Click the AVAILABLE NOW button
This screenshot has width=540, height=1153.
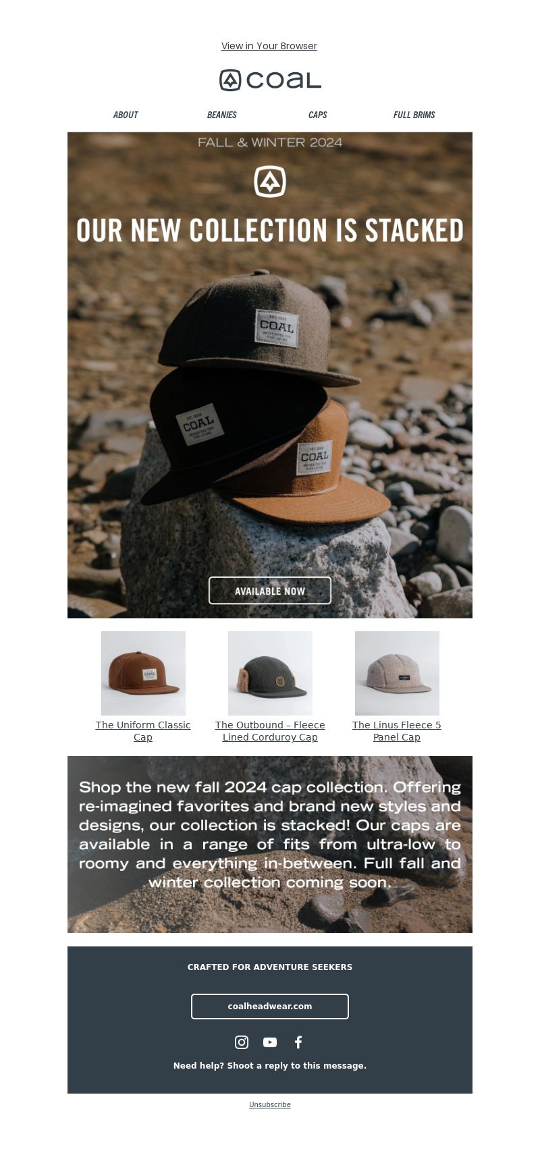270,591
